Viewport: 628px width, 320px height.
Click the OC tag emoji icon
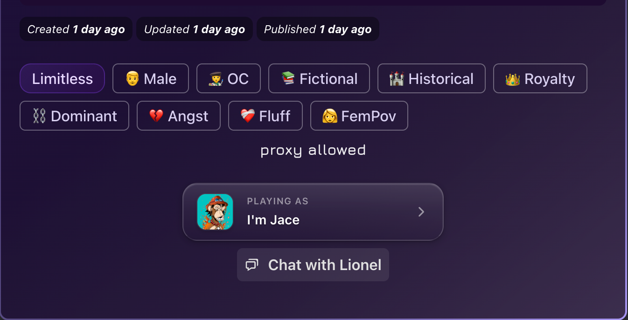[216, 79]
